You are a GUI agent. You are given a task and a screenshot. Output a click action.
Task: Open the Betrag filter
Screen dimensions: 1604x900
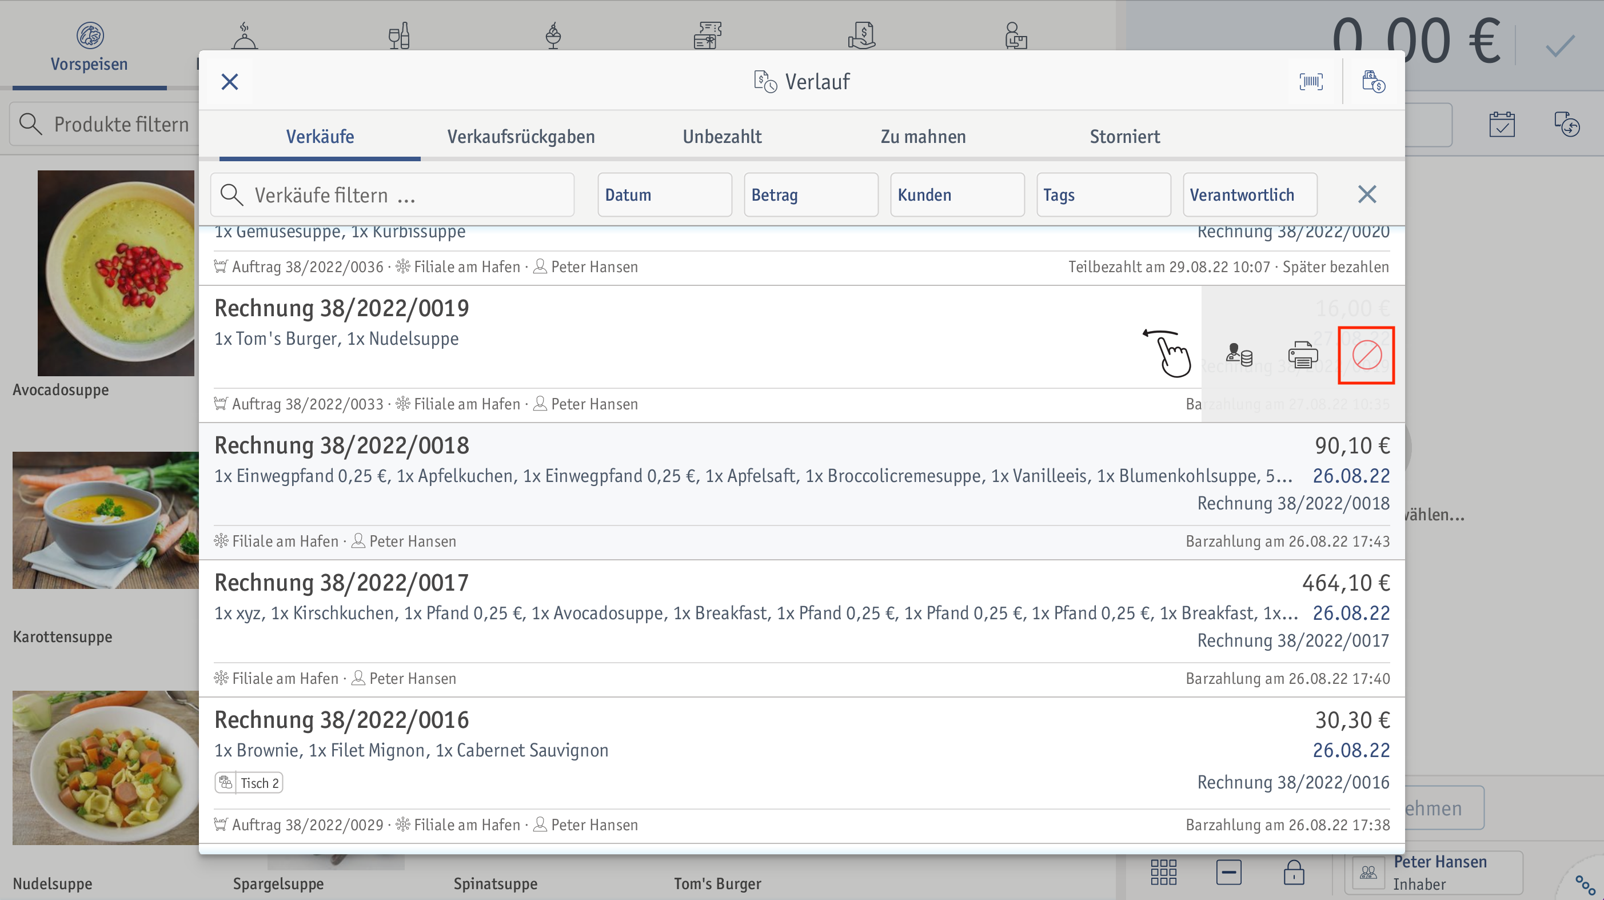(811, 195)
